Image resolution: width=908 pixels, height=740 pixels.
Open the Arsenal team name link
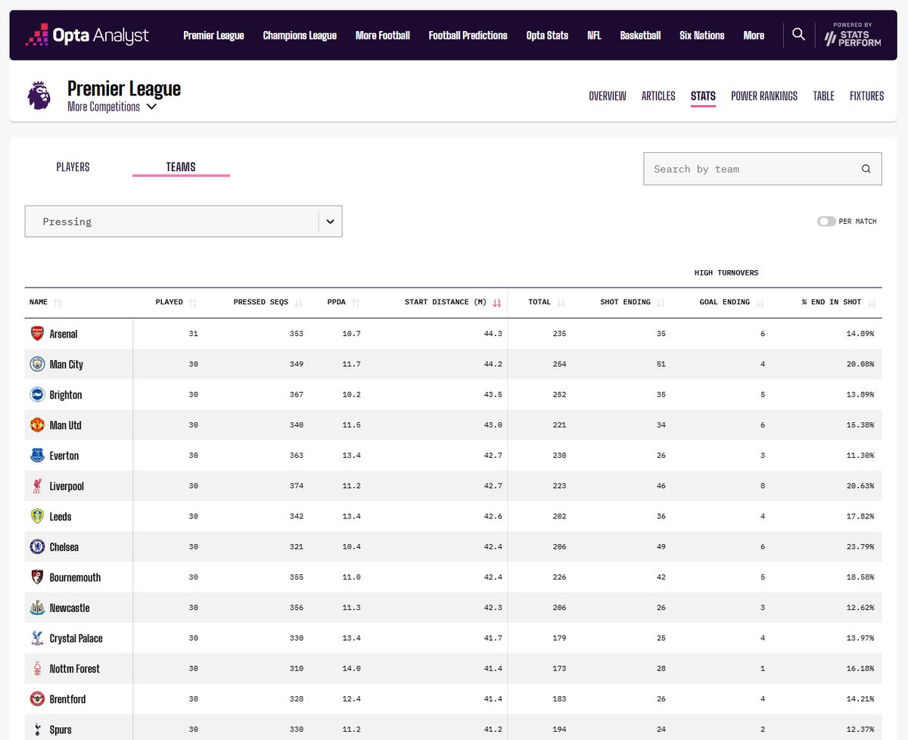point(64,334)
